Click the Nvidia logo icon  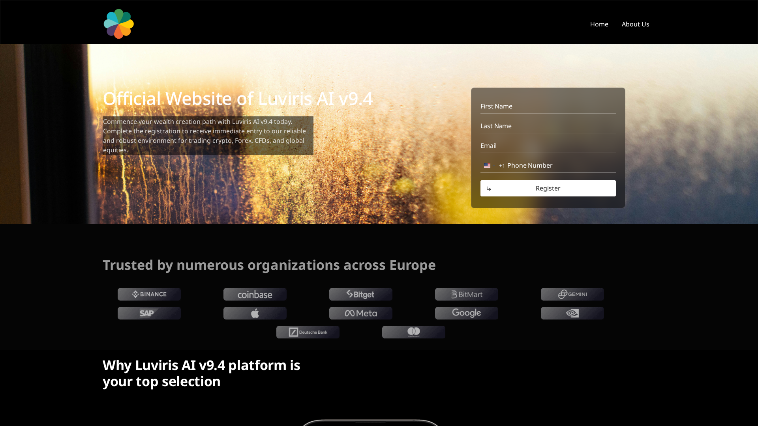pos(572,313)
